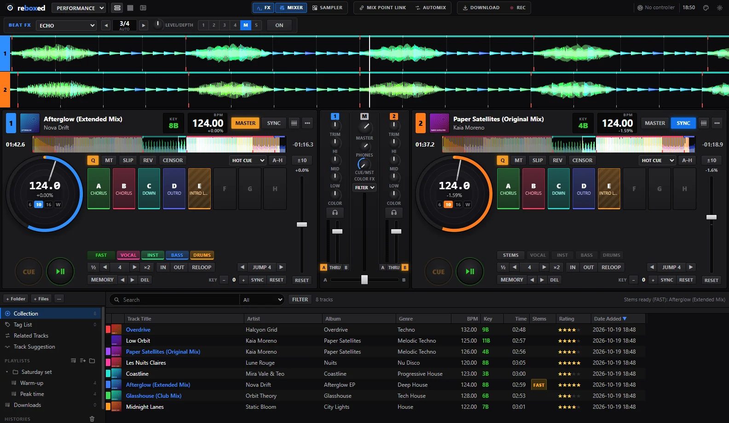729x423 pixels.
Task: Click the Filter button next to search
Action: (300, 299)
